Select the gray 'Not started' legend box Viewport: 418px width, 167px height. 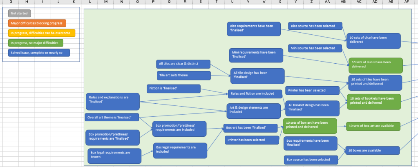(19, 13)
